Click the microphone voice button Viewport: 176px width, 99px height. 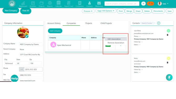[x=169, y=77]
